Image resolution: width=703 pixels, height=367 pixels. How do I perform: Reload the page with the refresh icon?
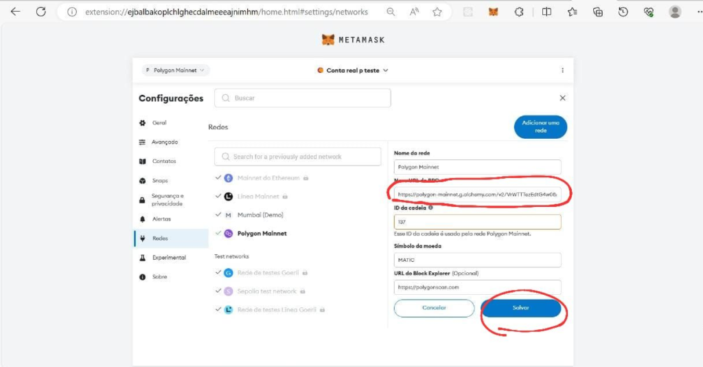(x=41, y=12)
